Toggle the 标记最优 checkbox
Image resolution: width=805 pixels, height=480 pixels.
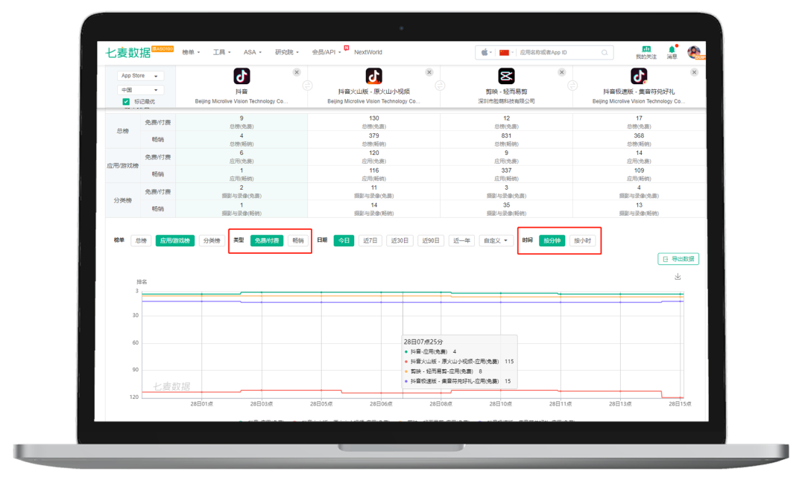pyautogui.click(x=126, y=101)
